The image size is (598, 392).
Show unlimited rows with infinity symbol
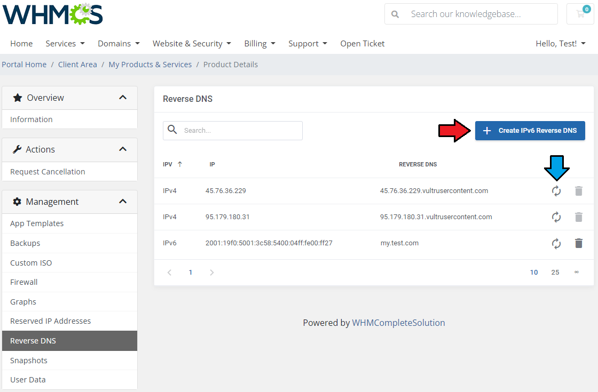(577, 272)
